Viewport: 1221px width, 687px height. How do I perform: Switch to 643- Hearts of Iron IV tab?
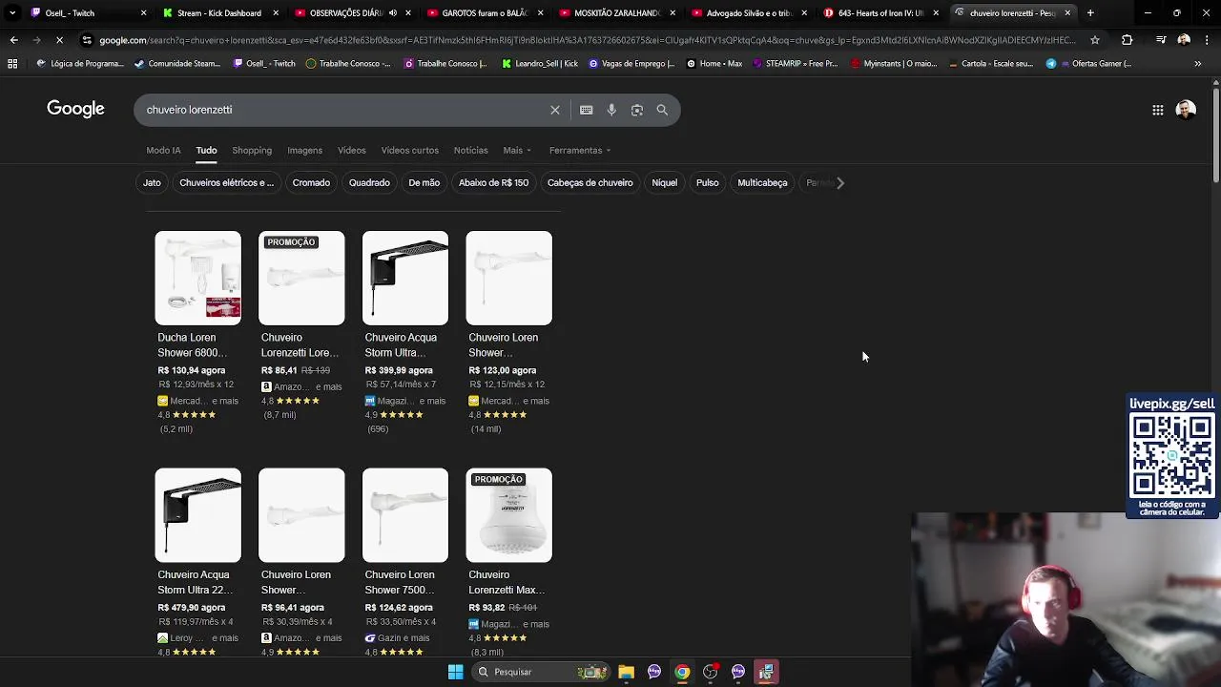[x=880, y=13]
